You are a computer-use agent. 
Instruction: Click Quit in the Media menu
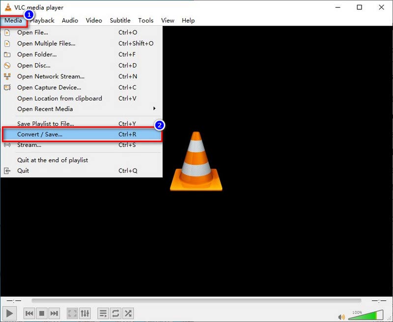pyautogui.click(x=23, y=171)
